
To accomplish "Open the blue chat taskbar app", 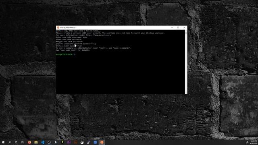I will coord(95,142).
